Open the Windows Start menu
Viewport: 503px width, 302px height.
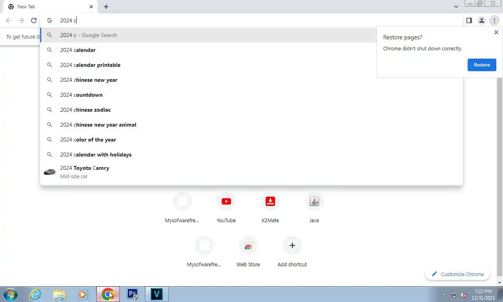(x=10, y=294)
